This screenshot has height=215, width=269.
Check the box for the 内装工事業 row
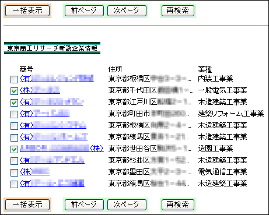14,79
